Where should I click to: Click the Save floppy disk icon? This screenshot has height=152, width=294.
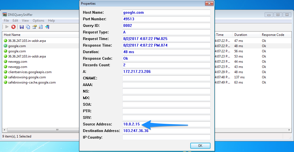[22, 27]
